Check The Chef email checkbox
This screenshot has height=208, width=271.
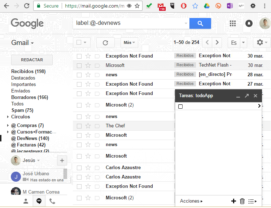tap(79, 126)
